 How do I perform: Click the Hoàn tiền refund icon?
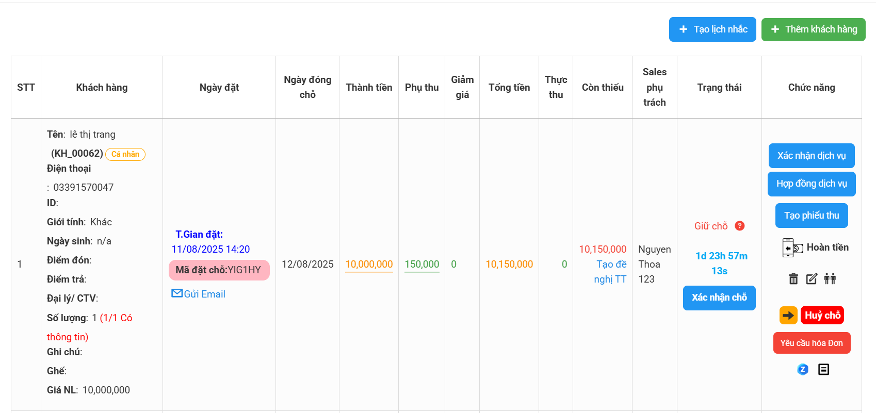pos(792,248)
